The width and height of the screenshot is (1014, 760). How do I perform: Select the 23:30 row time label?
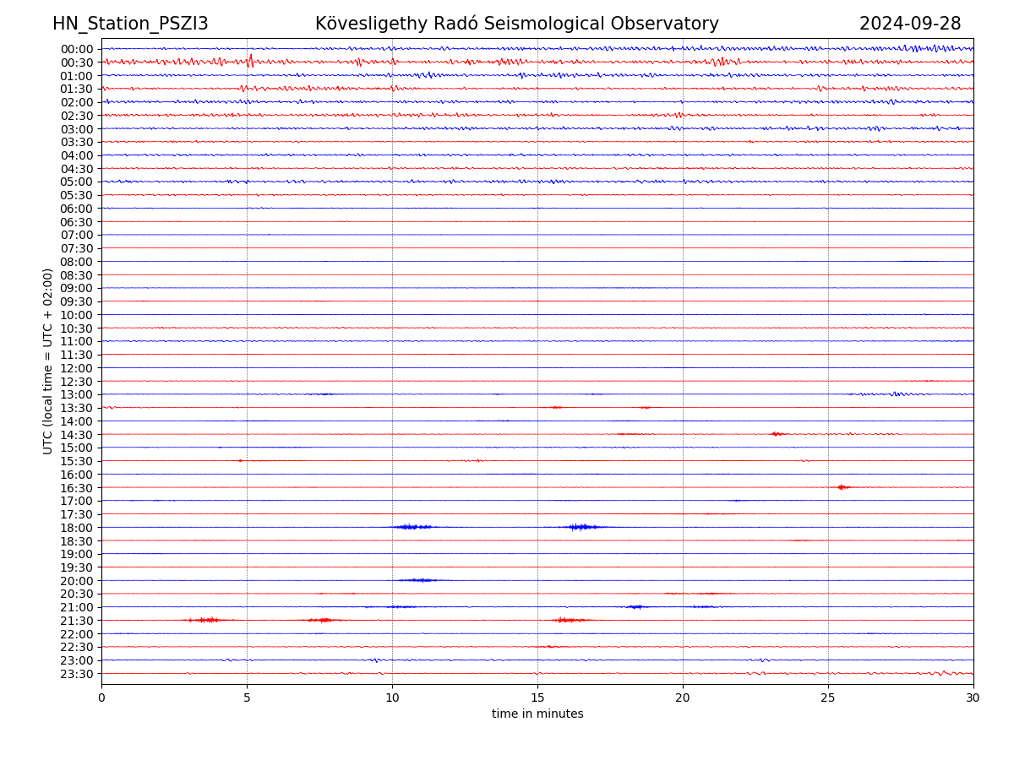(x=76, y=674)
